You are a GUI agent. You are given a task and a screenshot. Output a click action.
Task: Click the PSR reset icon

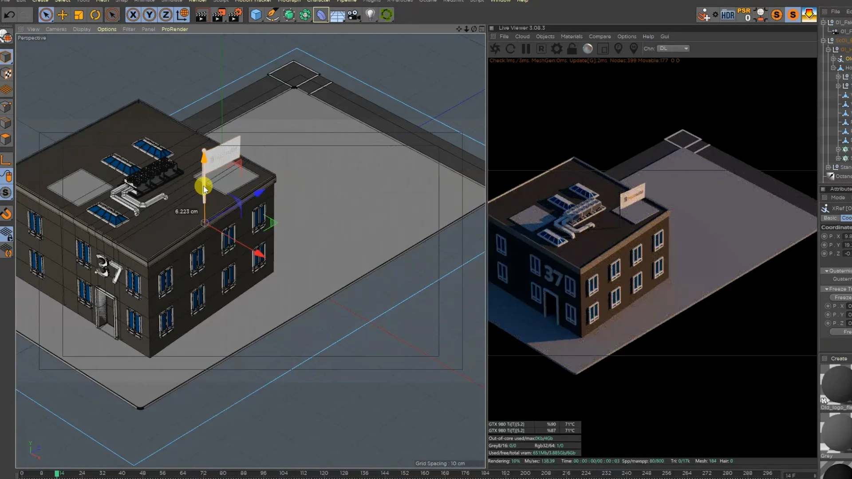coord(744,15)
